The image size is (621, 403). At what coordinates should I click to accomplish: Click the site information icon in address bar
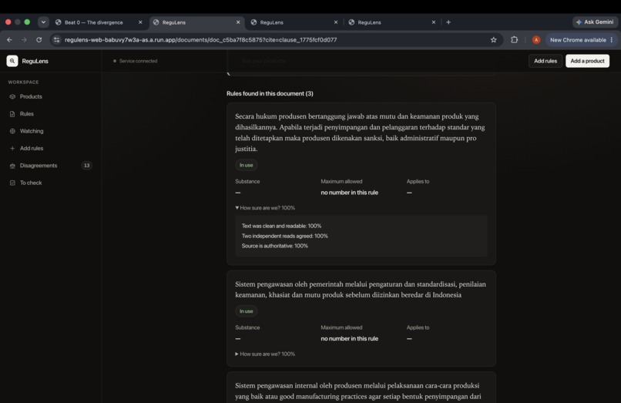57,39
